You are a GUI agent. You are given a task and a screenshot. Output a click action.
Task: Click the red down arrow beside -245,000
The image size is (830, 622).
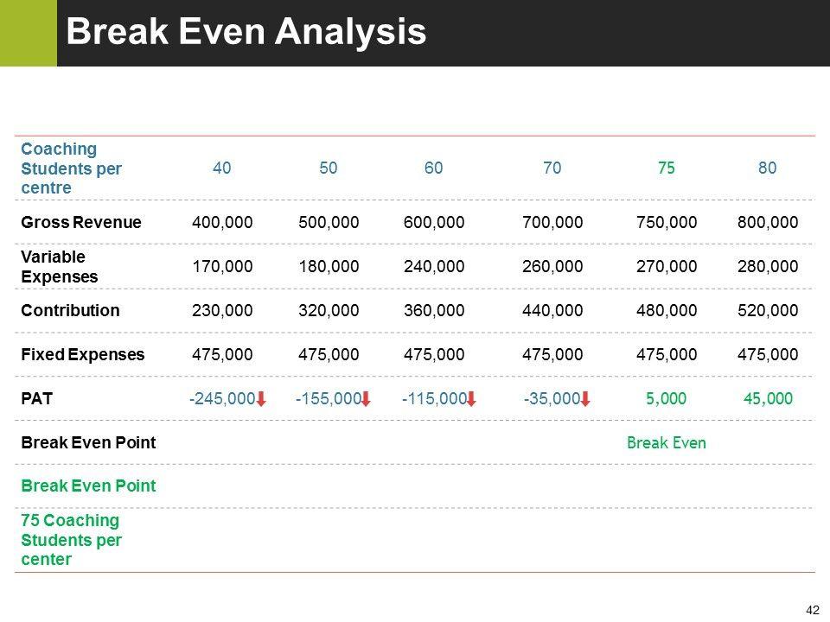(261, 399)
